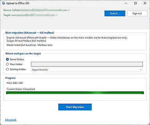Click the Source account line
Viewport: 150px width, 125px height.
36,10
